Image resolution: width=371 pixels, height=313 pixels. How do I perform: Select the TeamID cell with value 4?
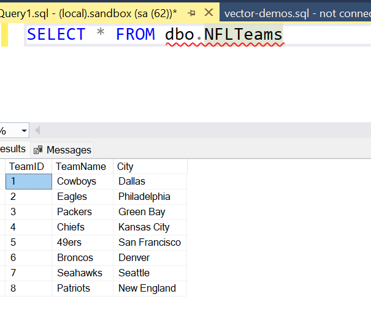tap(29, 227)
